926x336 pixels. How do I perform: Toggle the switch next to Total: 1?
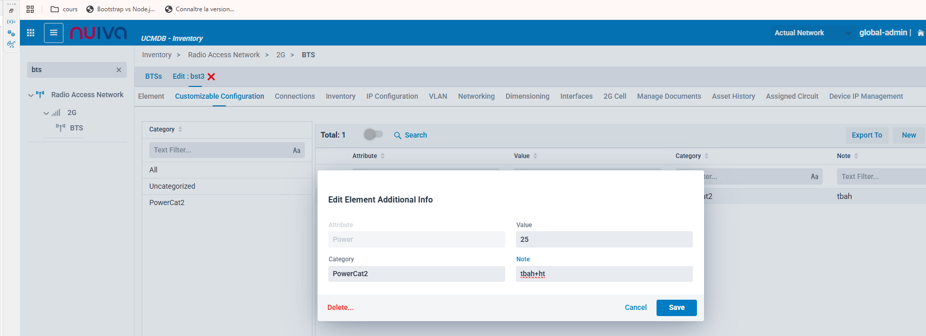coord(373,135)
